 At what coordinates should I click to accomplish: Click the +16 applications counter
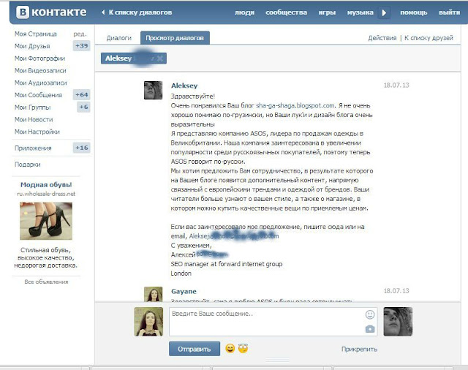(81, 148)
